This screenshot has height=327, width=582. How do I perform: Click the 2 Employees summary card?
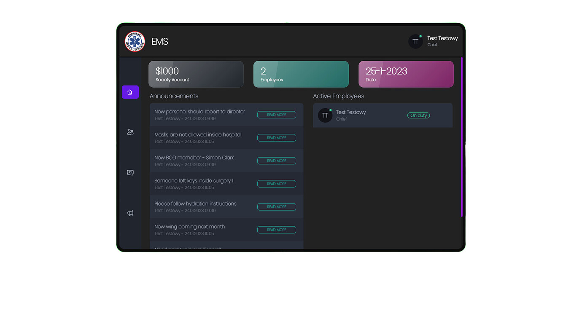[x=301, y=74]
